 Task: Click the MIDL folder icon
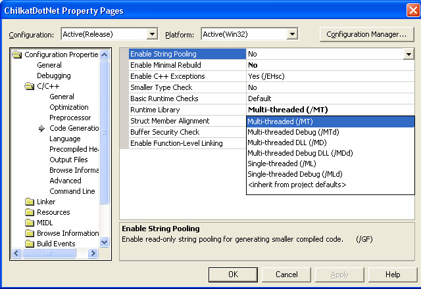(x=29, y=223)
